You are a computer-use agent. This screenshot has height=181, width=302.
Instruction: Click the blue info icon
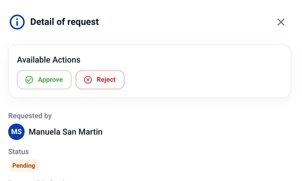(x=17, y=22)
